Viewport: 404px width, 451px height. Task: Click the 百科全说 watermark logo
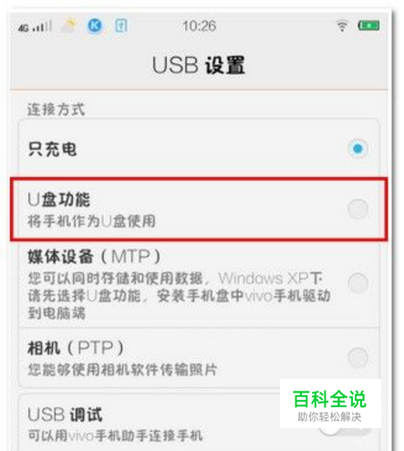330,404
